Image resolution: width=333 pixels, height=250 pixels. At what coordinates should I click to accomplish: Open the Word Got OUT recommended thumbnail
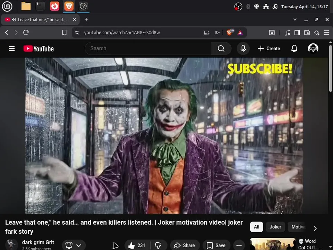pyautogui.click(x=273, y=244)
